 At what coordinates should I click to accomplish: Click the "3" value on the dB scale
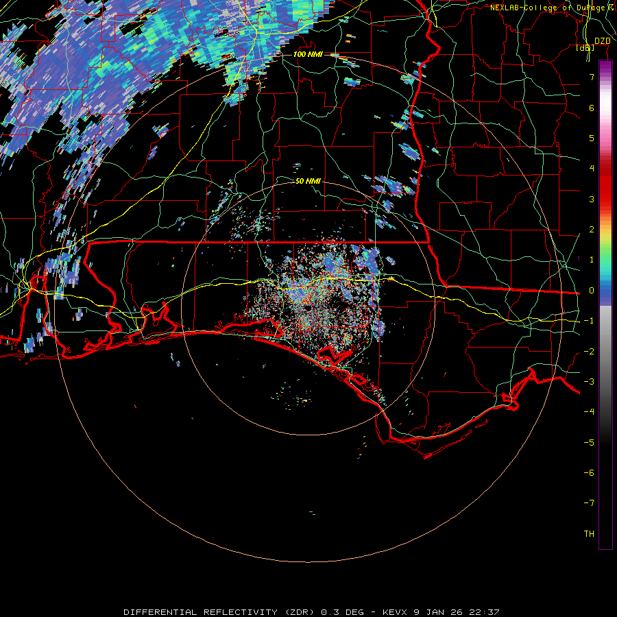pyautogui.click(x=592, y=199)
